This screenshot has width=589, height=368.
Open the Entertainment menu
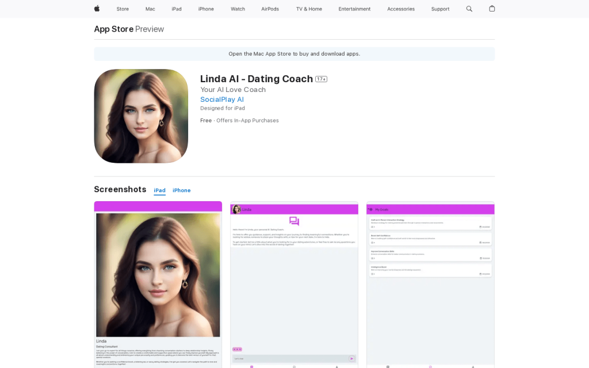click(x=354, y=9)
